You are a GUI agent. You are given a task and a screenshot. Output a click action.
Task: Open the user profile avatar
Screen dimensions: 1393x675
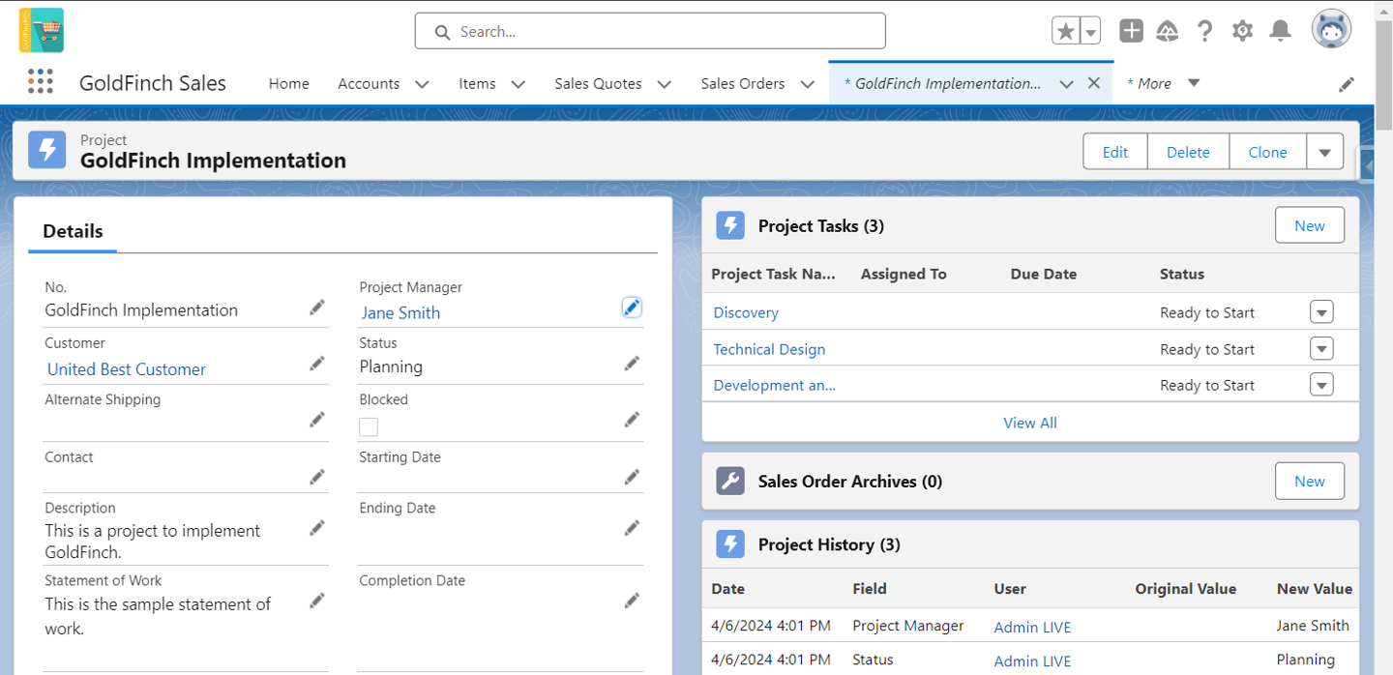(x=1331, y=30)
